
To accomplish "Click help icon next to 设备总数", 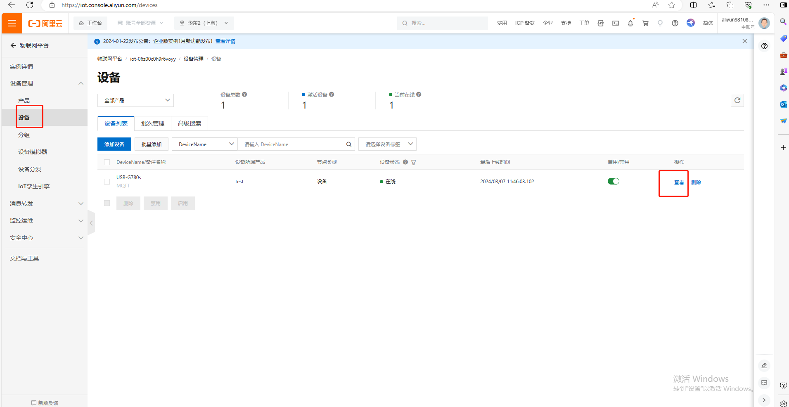I will coord(244,95).
